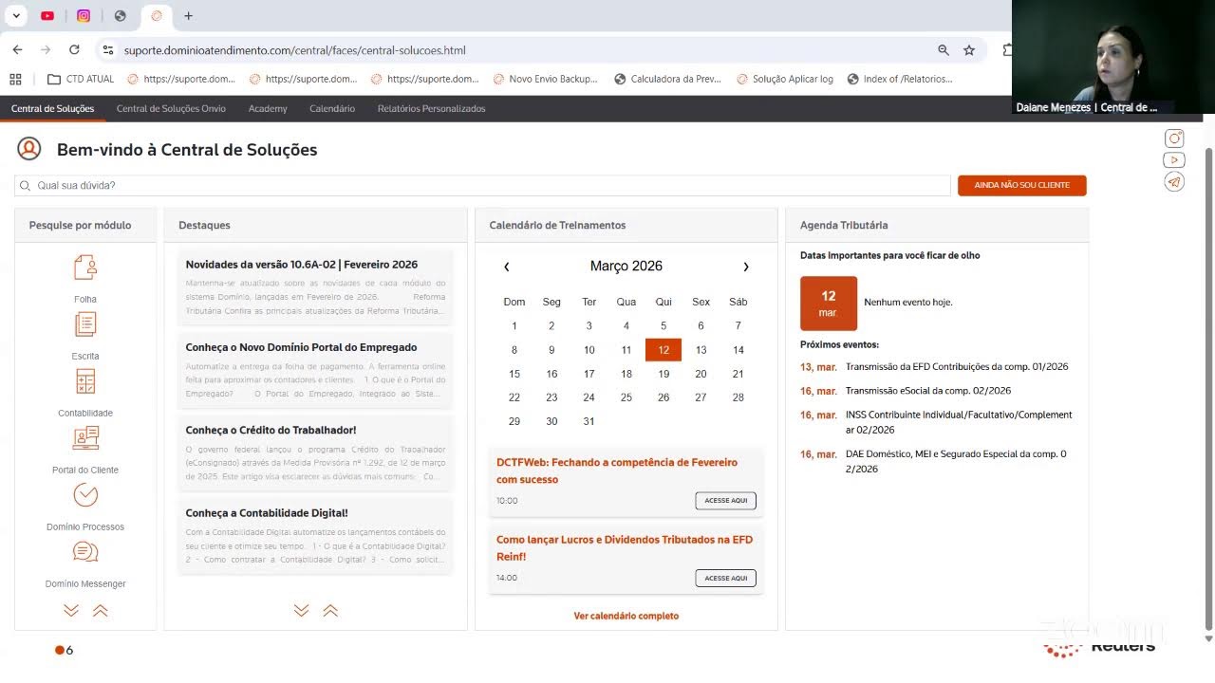Click the search magnifier in Qual sua dúvida

26,186
